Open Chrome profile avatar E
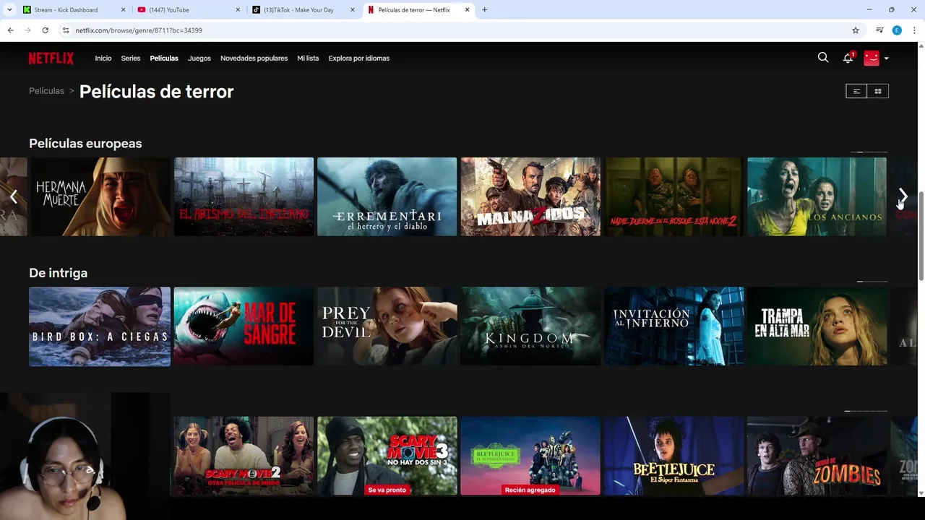925x520 pixels. (897, 30)
